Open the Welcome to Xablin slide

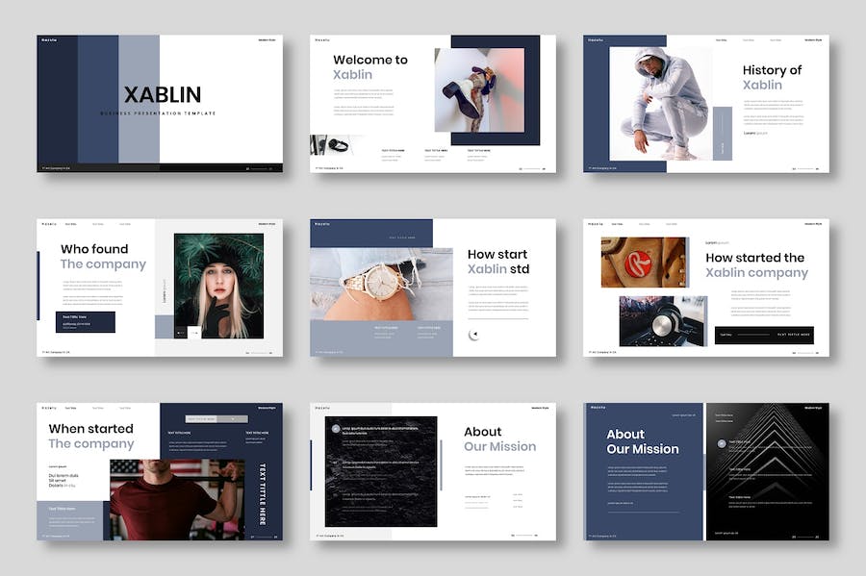coord(433,104)
